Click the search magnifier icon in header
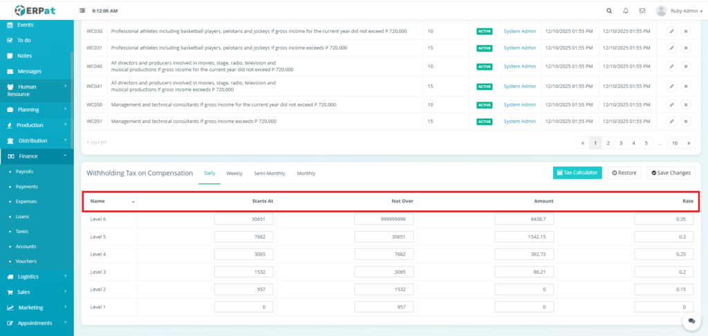The height and width of the screenshot is (336, 708). tap(608, 11)
